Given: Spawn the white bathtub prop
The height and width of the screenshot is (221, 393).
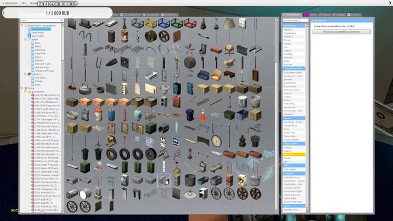Looking at the screenshot, I should (150, 76).
